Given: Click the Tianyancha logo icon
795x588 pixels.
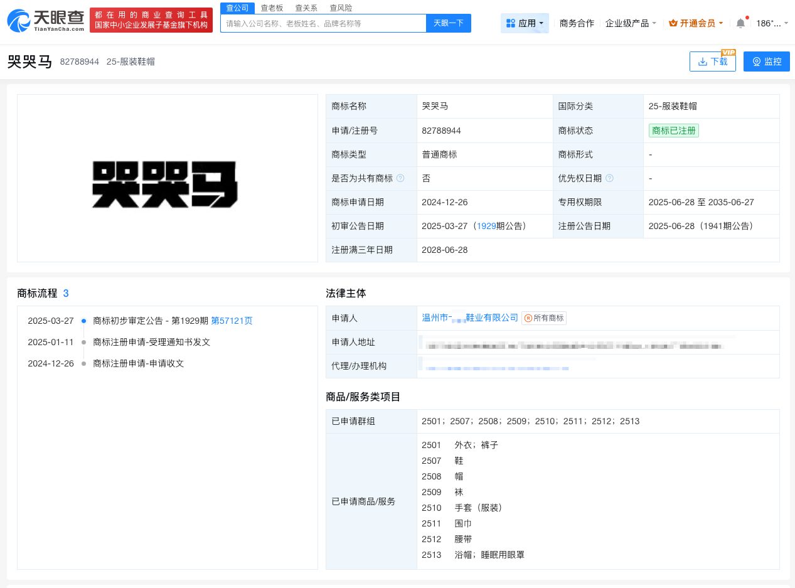Looking at the screenshot, I should pyautogui.click(x=18, y=21).
